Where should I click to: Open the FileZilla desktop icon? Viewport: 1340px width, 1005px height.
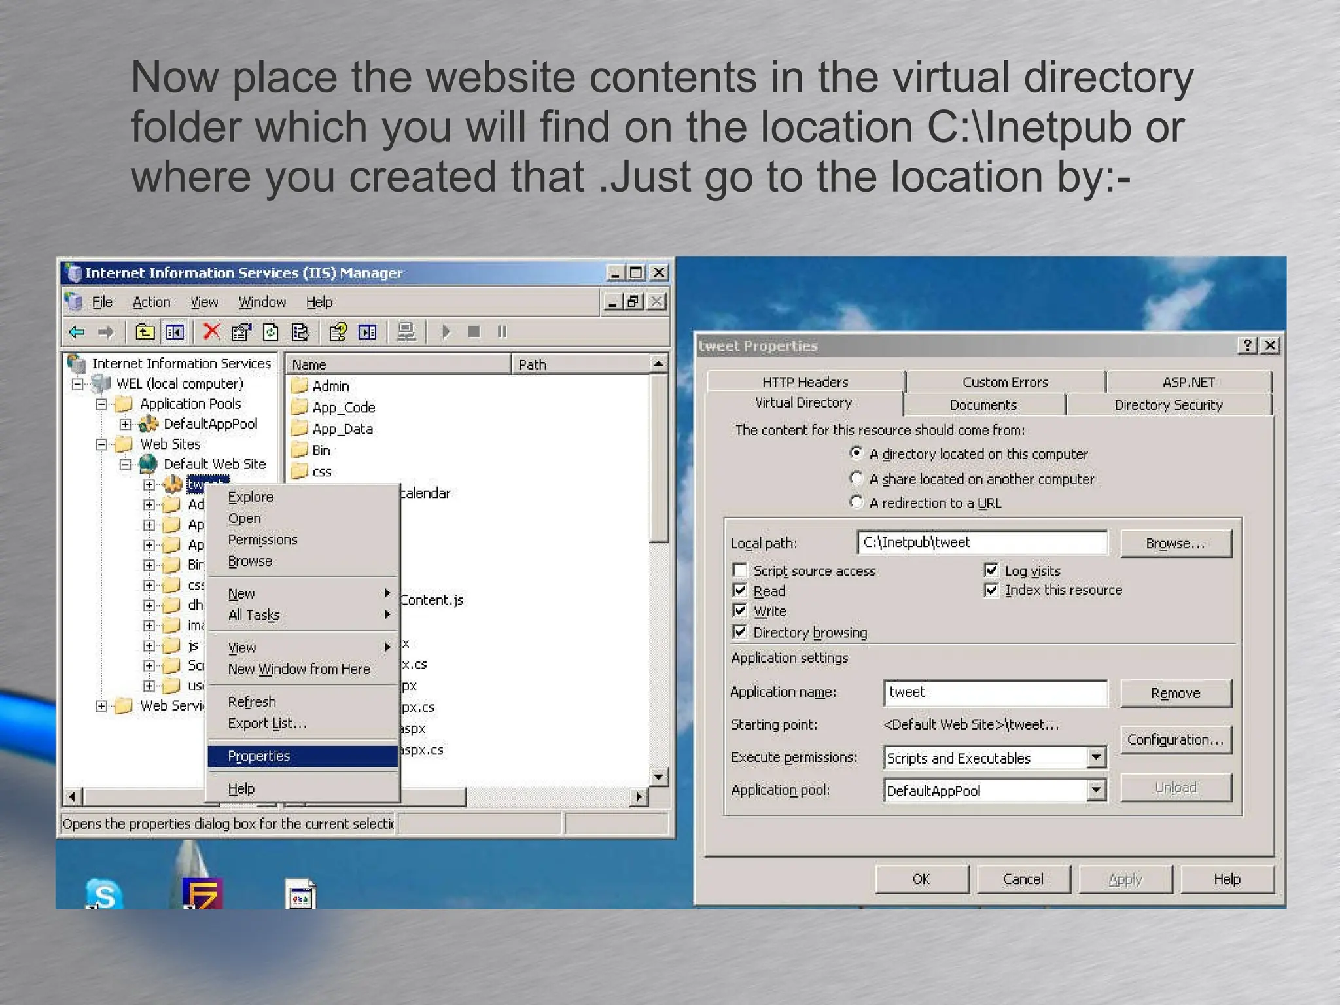tap(202, 893)
